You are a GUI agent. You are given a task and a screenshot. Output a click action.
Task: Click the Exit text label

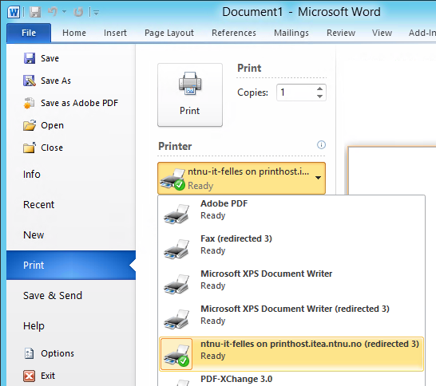[48, 376]
